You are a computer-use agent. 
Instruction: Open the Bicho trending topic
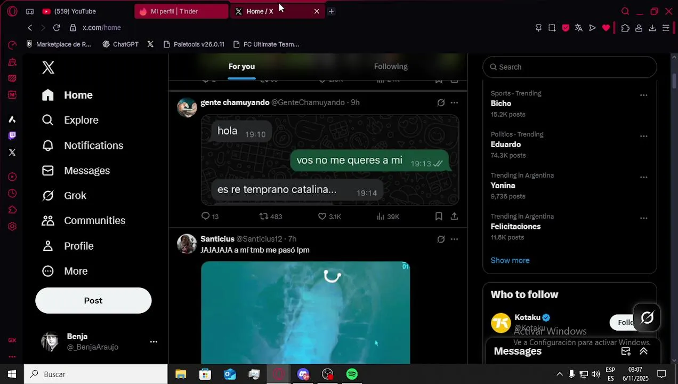point(501,103)
